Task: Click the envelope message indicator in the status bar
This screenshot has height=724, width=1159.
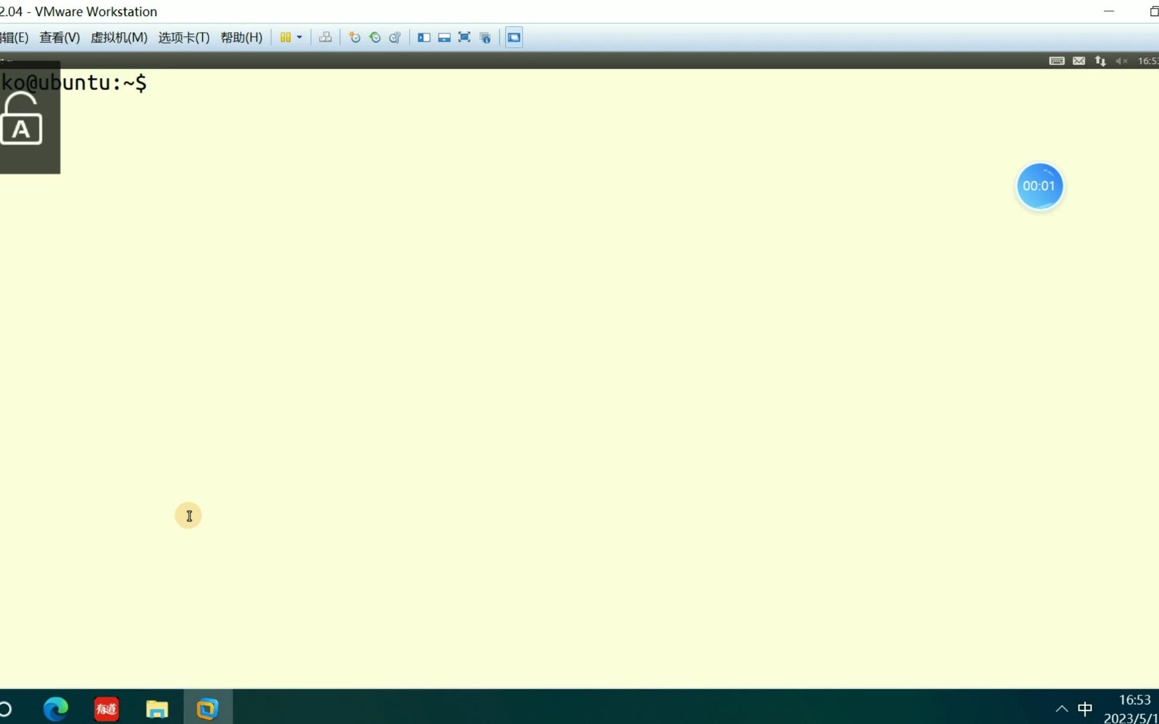Action: tap(1079, 60)
